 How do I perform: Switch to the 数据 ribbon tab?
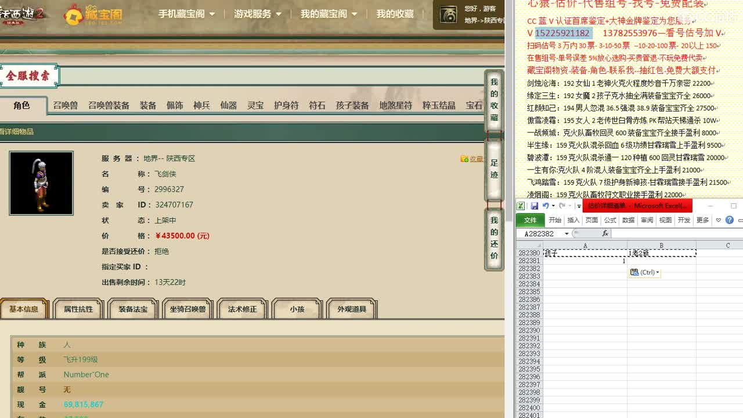click(x=628, y=220)
